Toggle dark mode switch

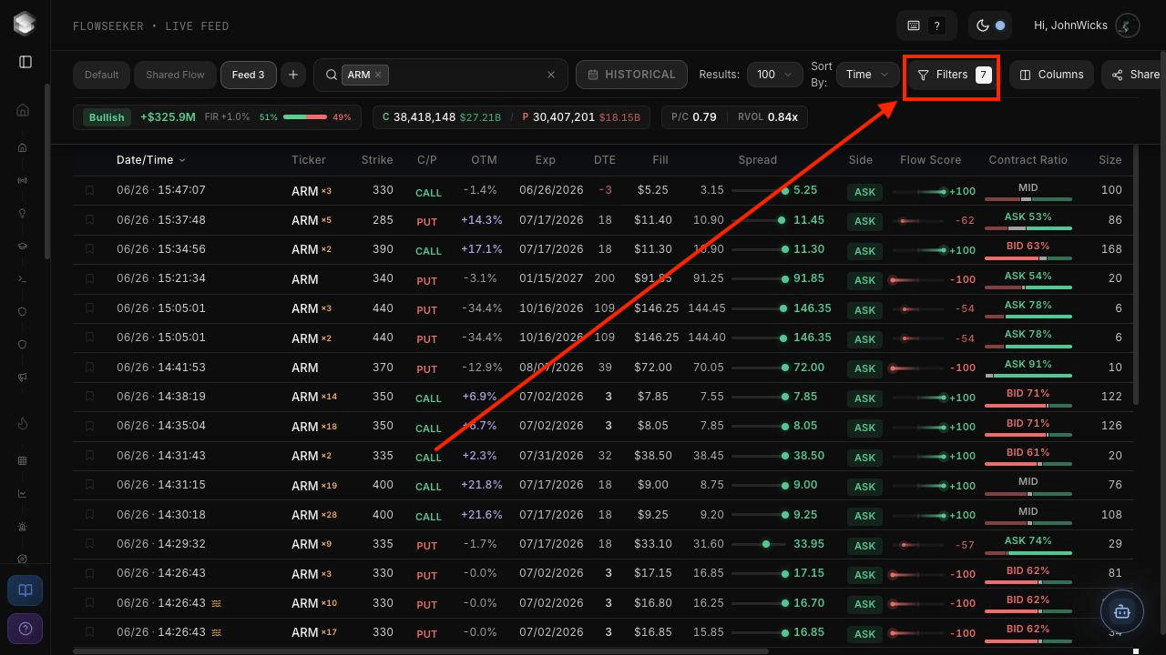click(991, 25)
